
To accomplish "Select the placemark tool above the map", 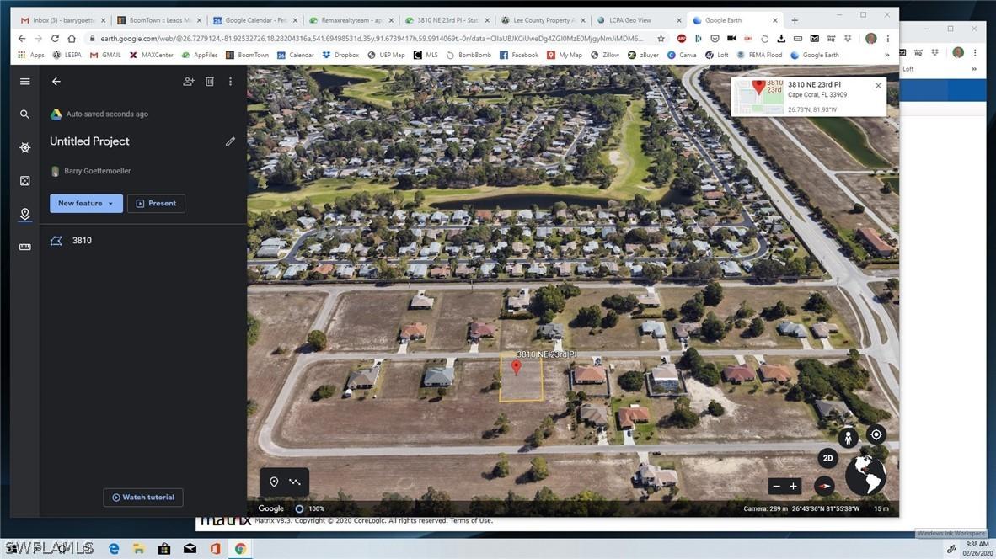I will (273, 482).
